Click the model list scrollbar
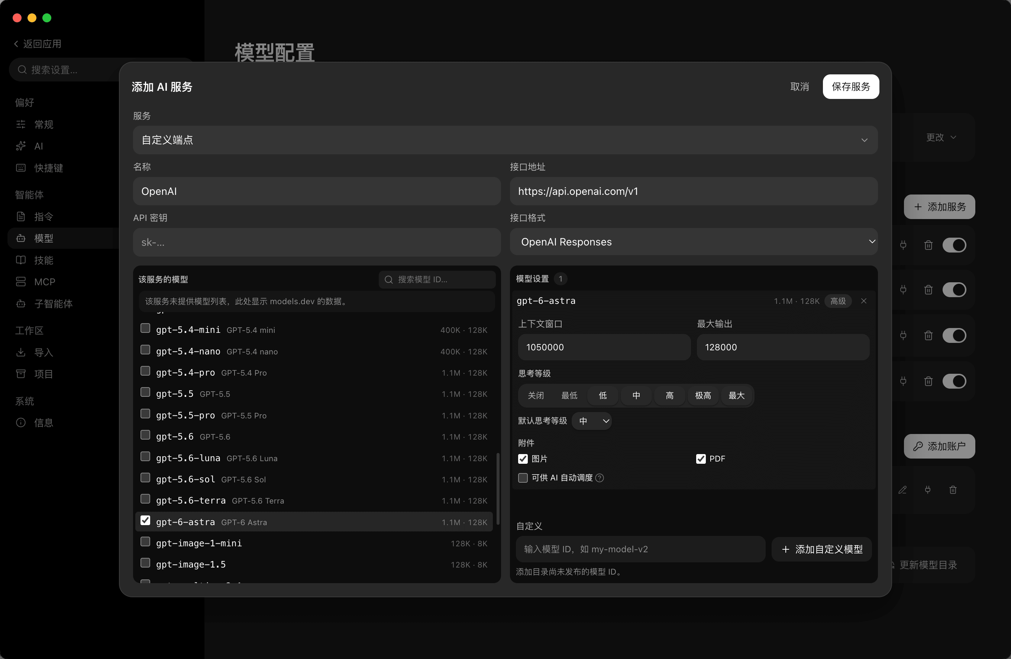This screenshot has height=659, width=1011. pos(498,489)
